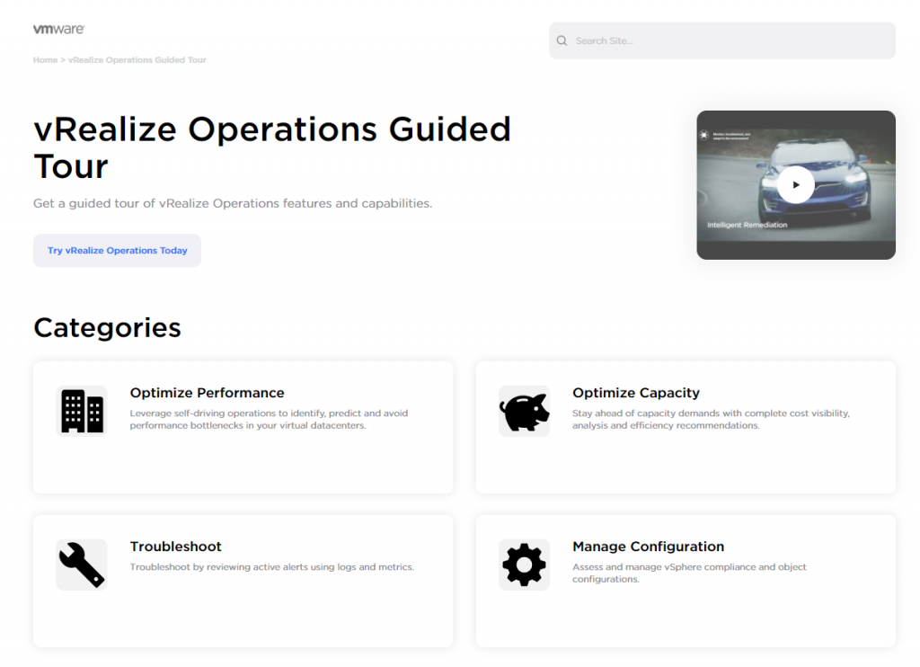This screenshot has height=667, width=920.
Task: Open the Optimize Performance category title
Action: coord(208,393)
